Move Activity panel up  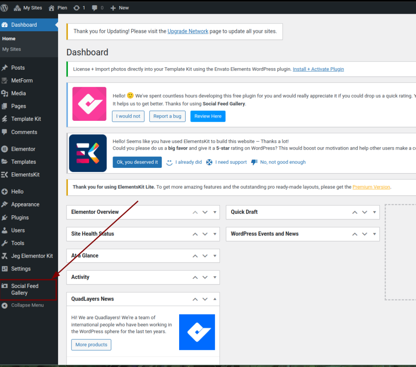[x=195, y=277]
